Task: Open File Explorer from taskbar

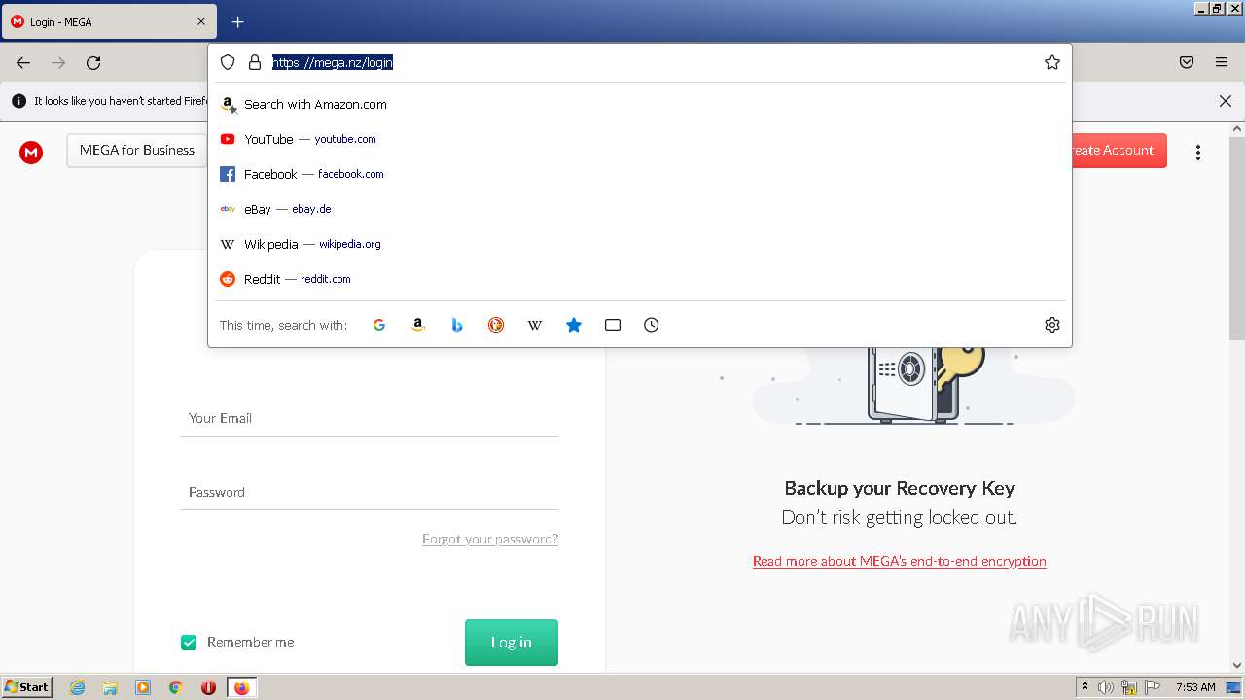Action: click(x=110, y=687)
